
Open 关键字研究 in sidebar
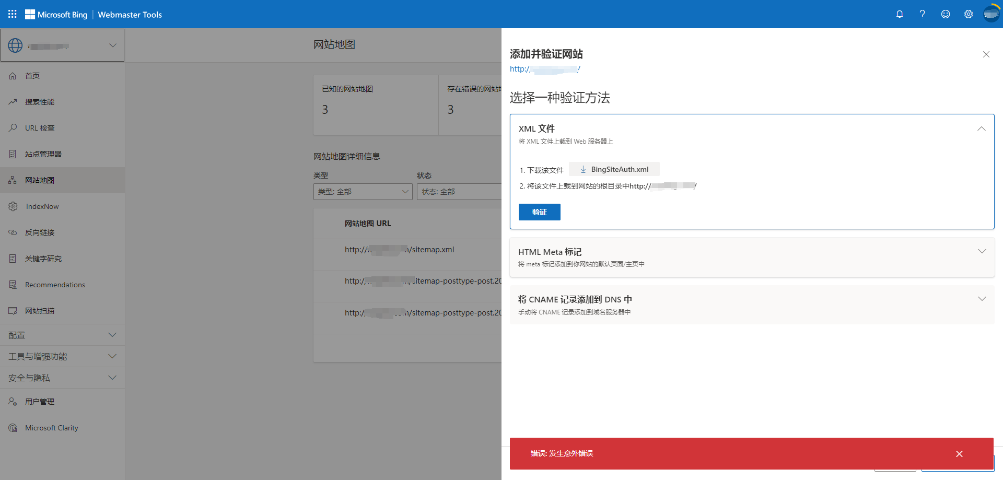[x=62, y=259]
